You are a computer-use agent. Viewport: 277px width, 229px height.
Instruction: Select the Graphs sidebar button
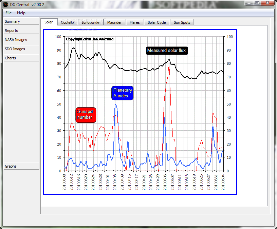21,166
